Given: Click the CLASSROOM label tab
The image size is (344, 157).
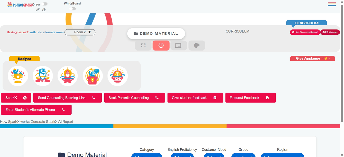Looking at the screenshot, I should point(307,23).
